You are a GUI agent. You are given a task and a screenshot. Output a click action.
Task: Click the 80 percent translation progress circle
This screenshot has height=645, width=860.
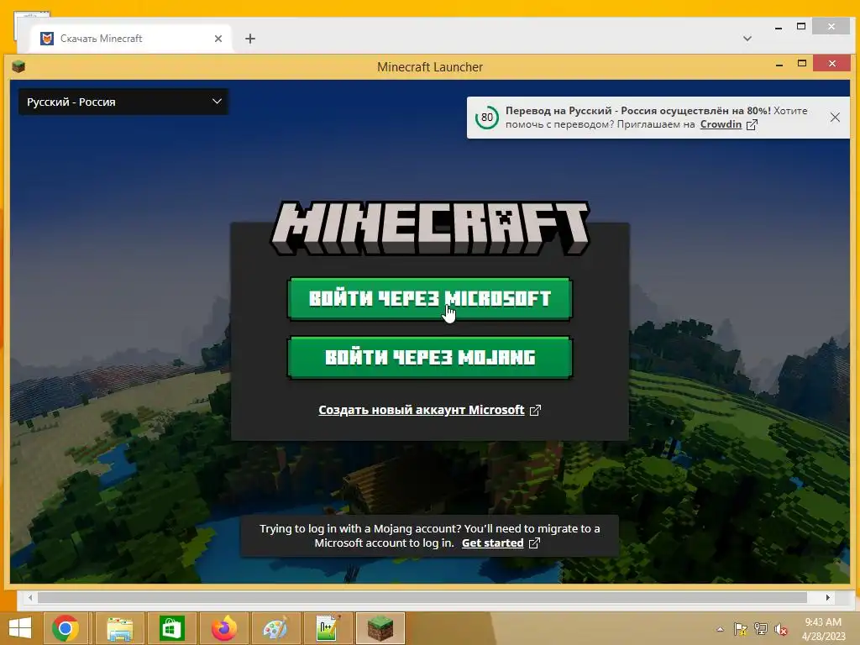[x=487, y=118]
